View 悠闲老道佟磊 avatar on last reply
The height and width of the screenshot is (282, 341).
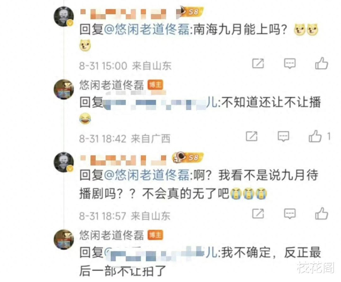[x=64, y=239]
